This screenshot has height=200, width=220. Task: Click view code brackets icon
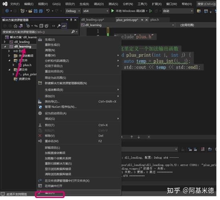(53, 26)
